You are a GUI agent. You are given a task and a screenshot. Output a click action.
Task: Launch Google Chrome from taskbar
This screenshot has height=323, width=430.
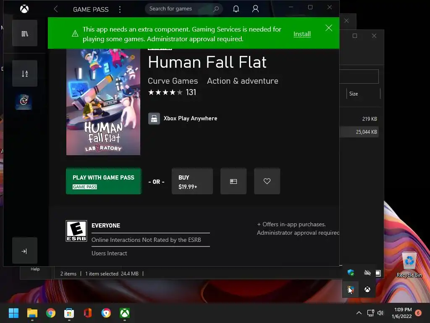click(51, 313)
